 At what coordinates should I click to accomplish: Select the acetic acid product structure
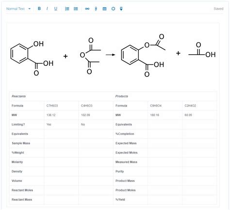202,50
